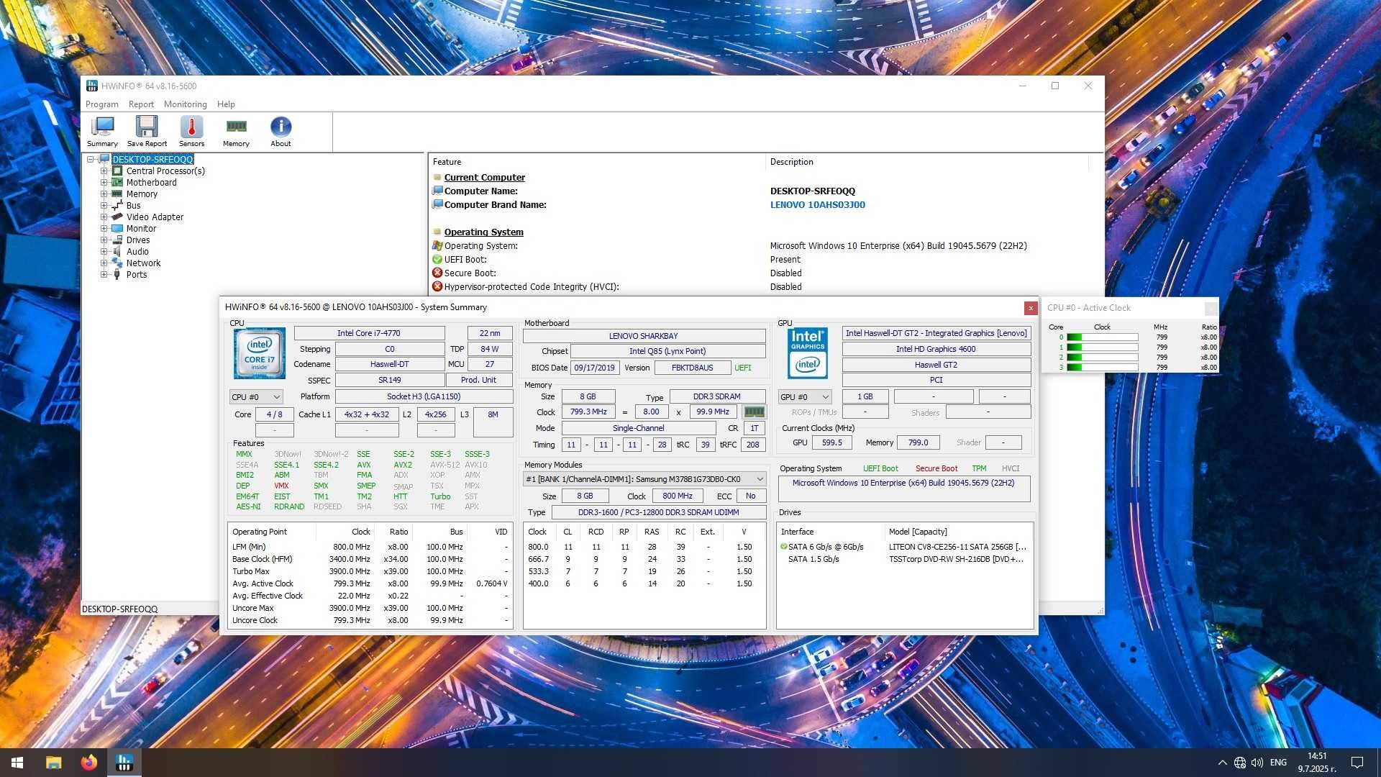Show hidden icons in system tray
This screenshot has width=1381, height=777.
coord(1222,763)
